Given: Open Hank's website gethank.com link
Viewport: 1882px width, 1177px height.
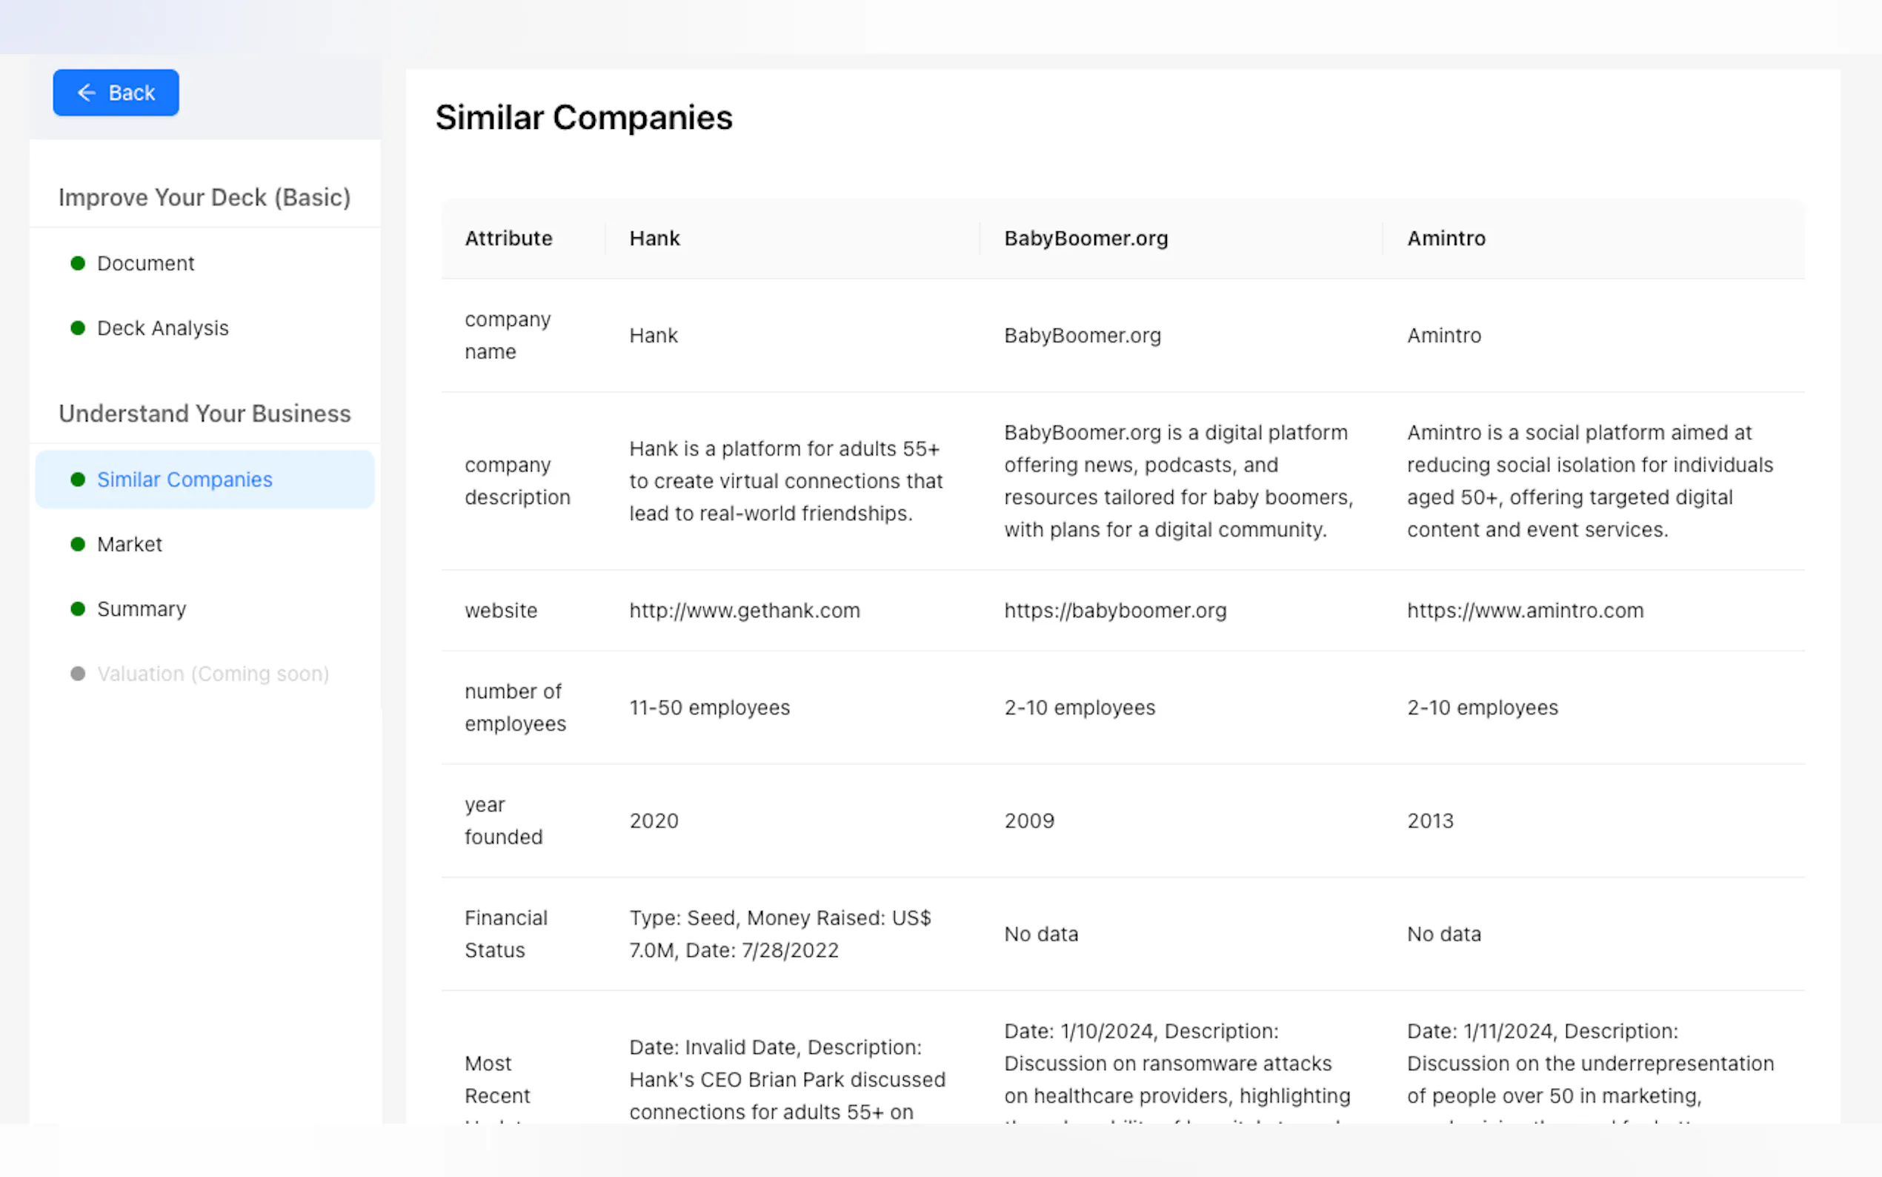Looking at the screenshot, I should coord(745,610).
